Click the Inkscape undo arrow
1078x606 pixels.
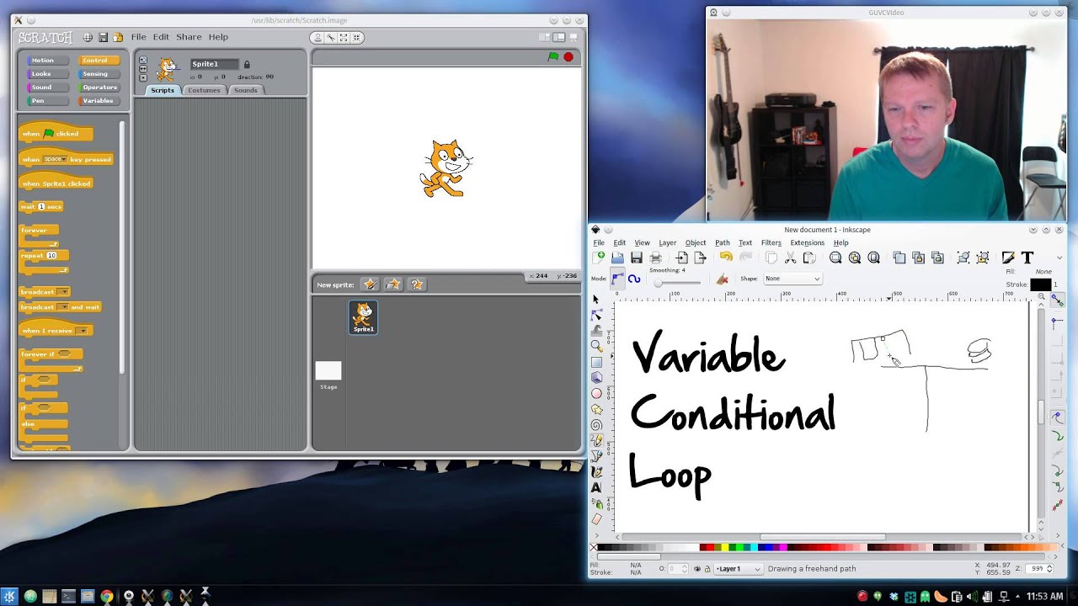tap(726, 258)
